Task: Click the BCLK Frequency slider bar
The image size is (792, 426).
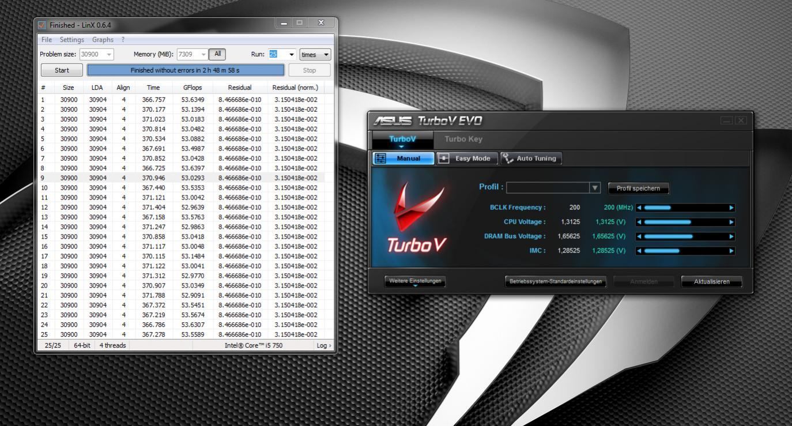Action: [685, 208]
